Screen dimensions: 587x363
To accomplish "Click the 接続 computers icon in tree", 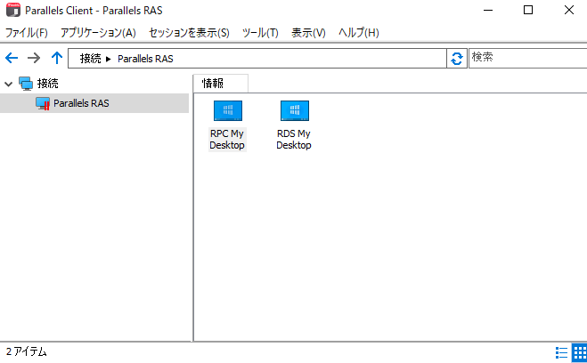I will (26, 84).
